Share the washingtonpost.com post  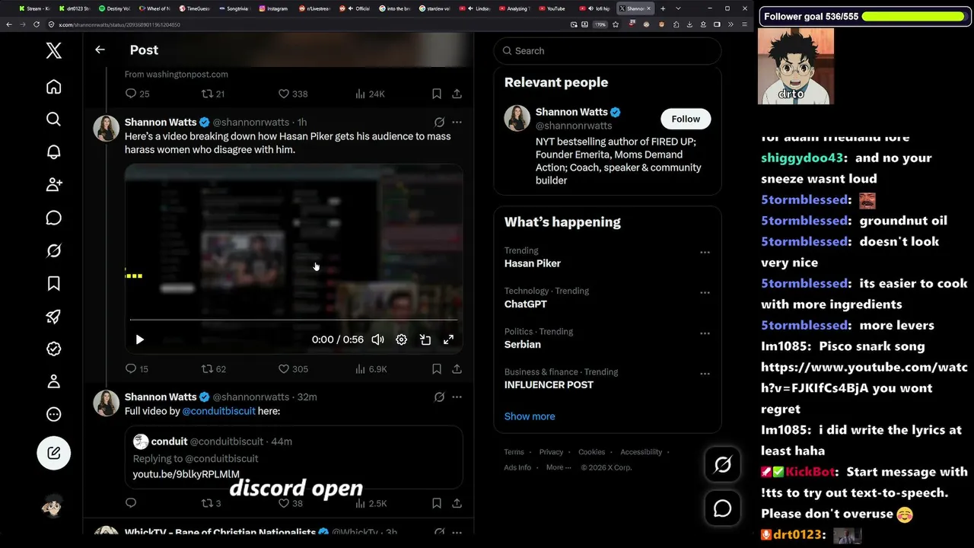pos(457,94)
